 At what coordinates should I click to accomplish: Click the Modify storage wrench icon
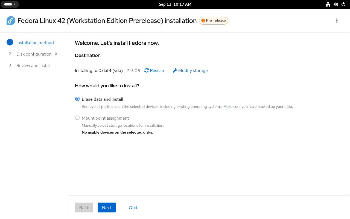pos(175,70)
